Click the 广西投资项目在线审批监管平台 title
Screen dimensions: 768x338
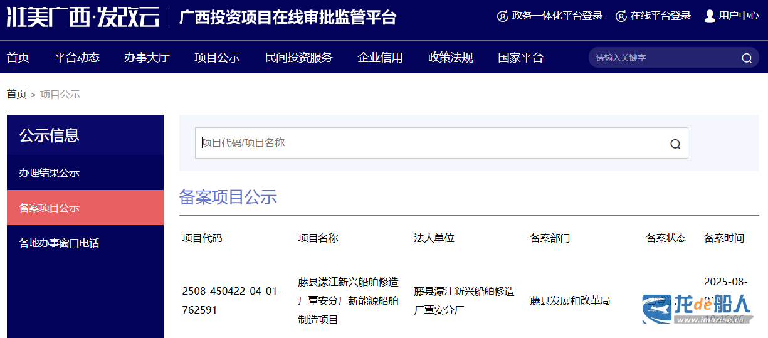288,17
